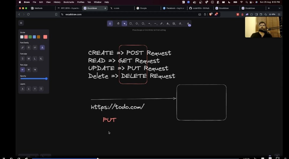Select the Ellipse tool
The height and width of the screenshot is (159, 289).
(x=143, y=24)
